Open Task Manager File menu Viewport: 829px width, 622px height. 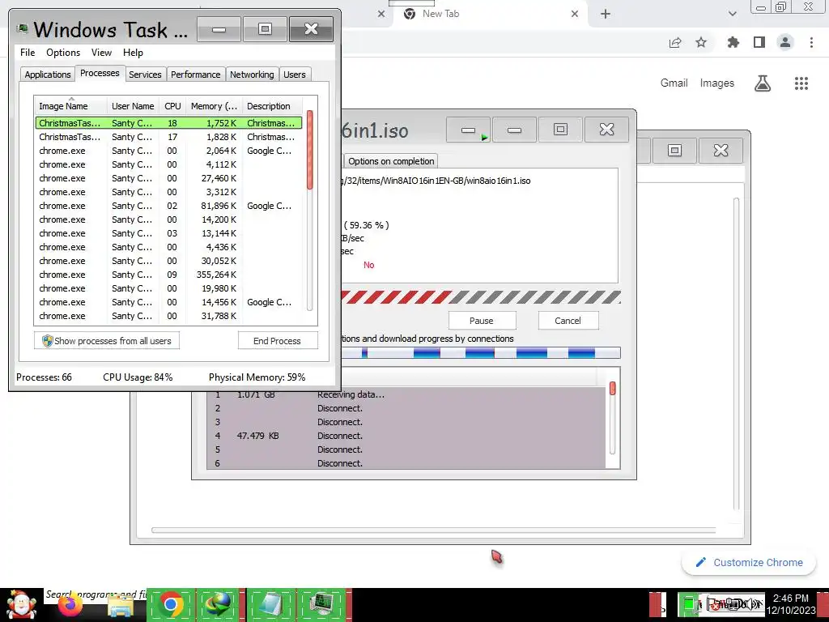point(28,53)
